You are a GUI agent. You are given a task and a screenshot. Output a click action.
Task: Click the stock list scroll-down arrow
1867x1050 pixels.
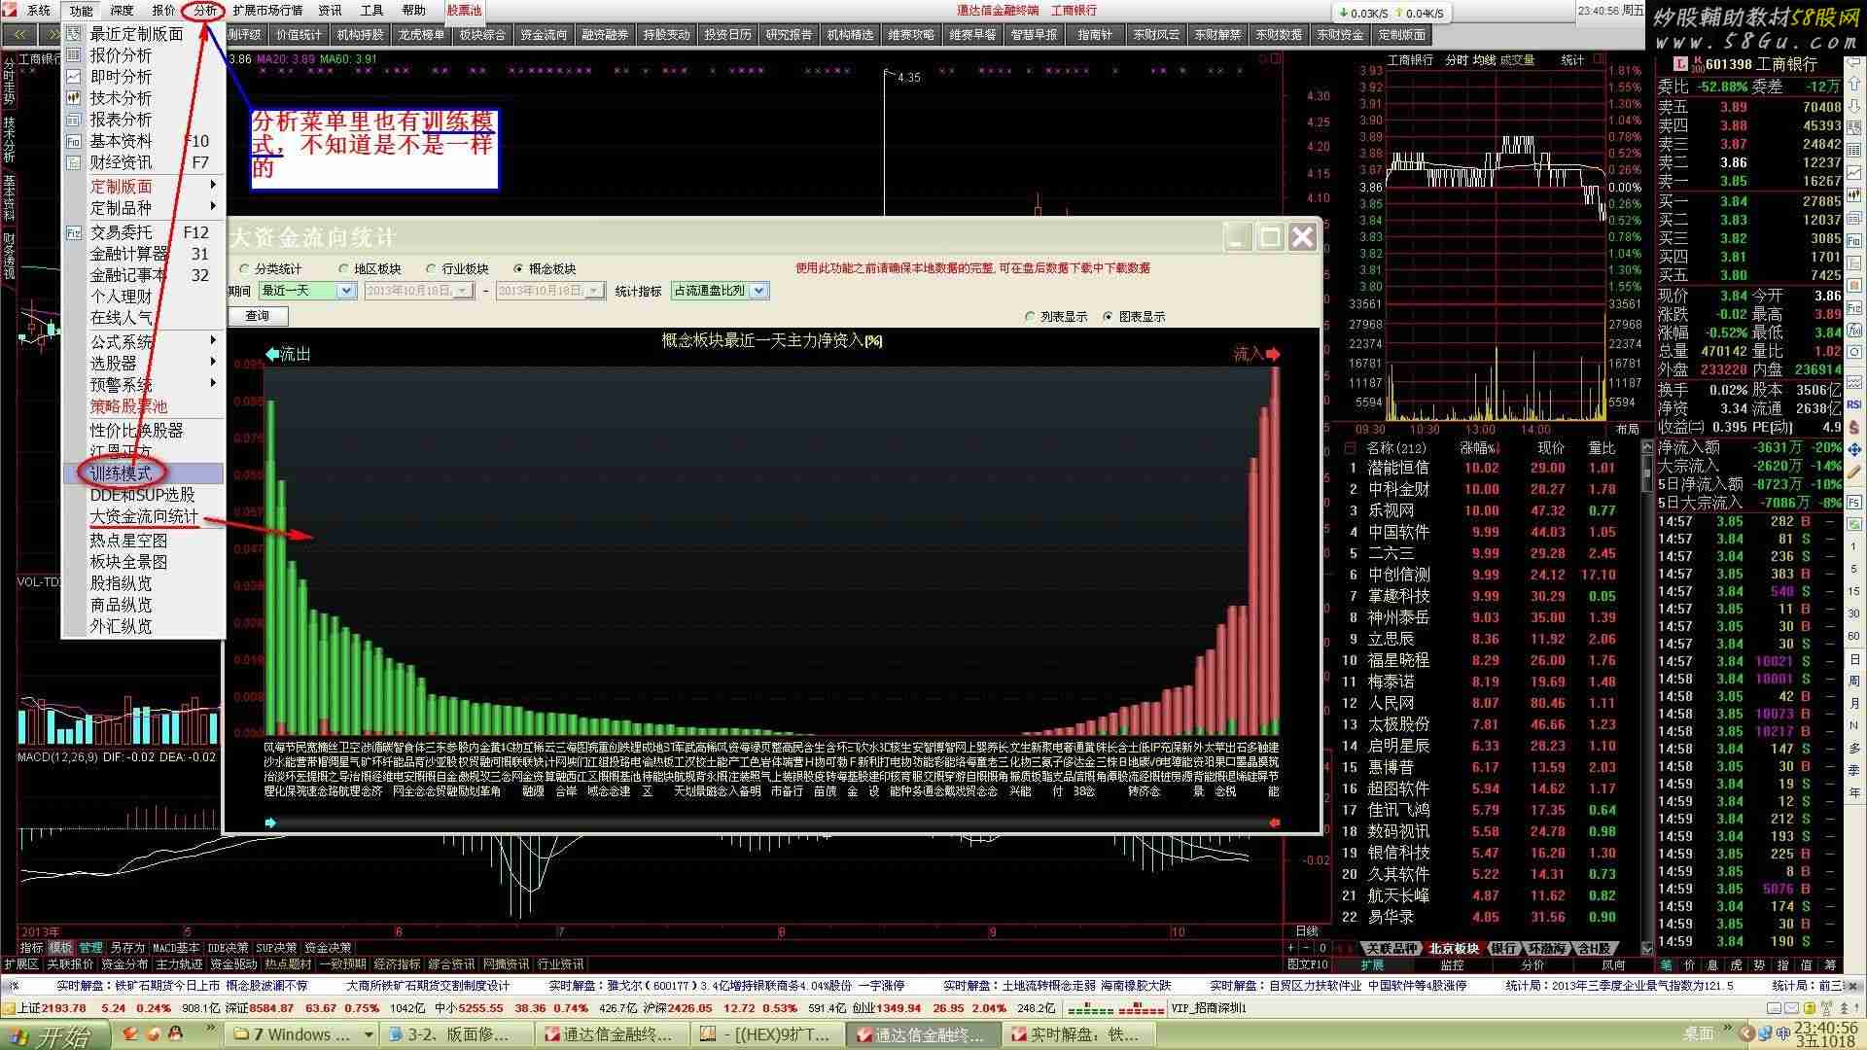[x=1647, y=948]
